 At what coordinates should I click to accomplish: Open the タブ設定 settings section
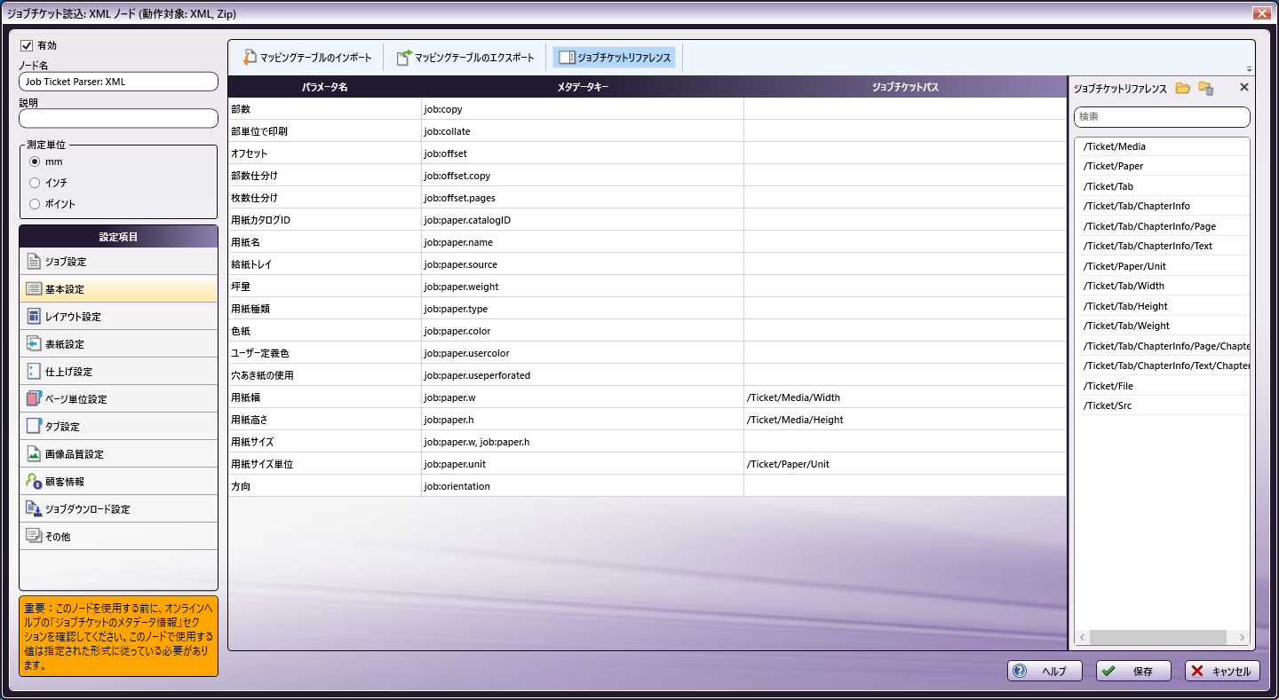(x=118, y=427)
